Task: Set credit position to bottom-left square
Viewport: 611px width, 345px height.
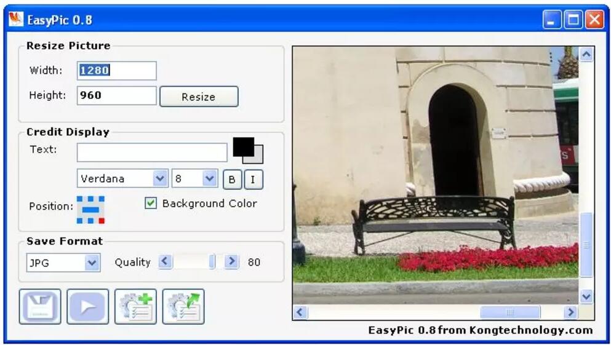Action: (x=79, y=221)
